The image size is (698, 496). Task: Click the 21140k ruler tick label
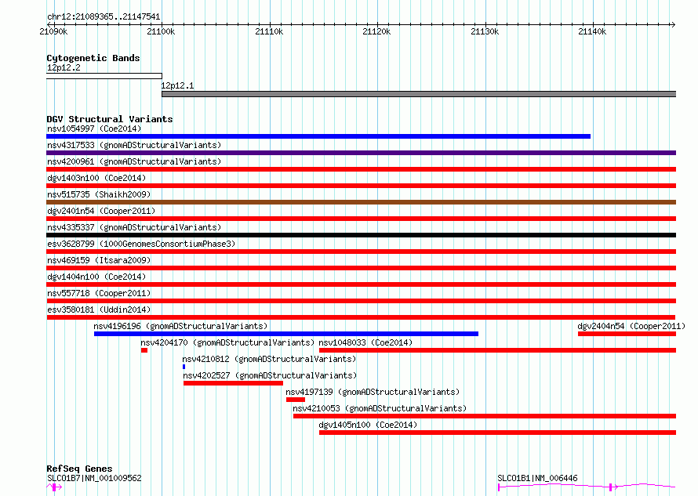(x=592, y=31)
